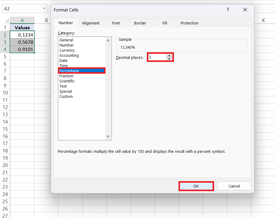Viewport: 275px width, 218px height.
Task: Open the Border tab
Action: click(140, 23)
